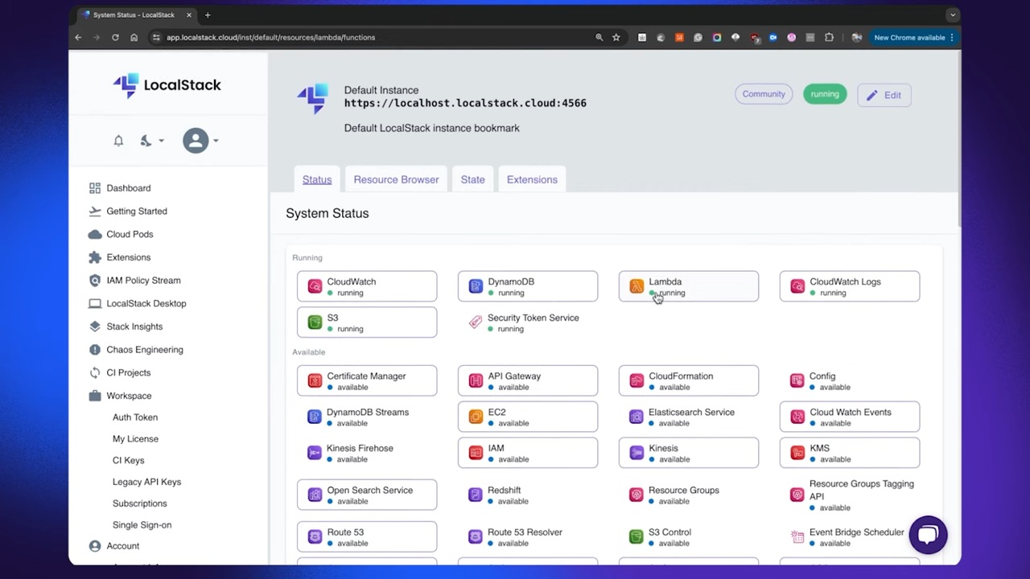This screenshot has width=1030, height=579.
Task: Open My License under Workspace
Action: pos(135,439)
